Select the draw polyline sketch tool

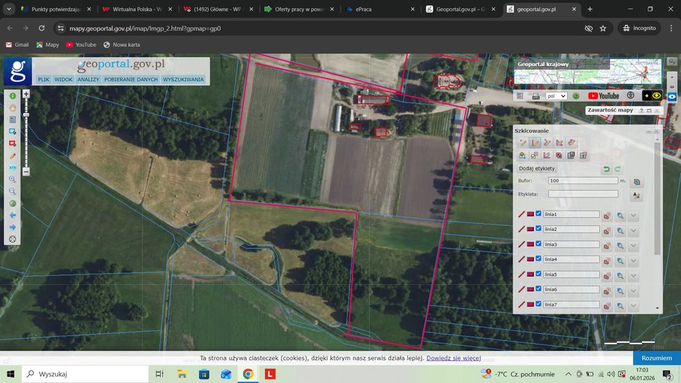pos(547,143)
